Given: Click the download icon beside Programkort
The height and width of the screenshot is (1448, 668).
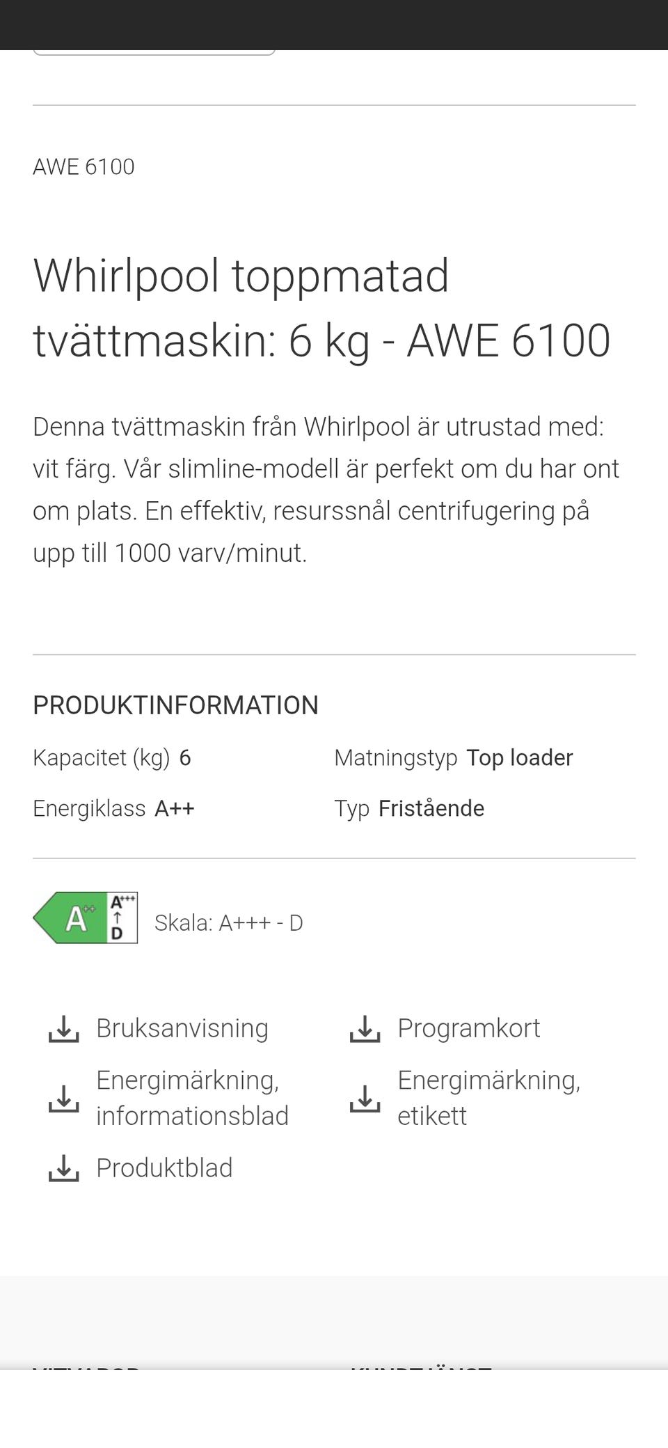Looking at the screenshot, I should coord(365,1028).
